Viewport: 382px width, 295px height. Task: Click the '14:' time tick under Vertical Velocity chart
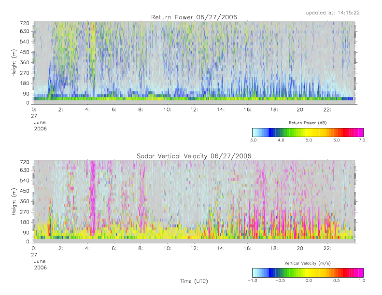[221, 249]
